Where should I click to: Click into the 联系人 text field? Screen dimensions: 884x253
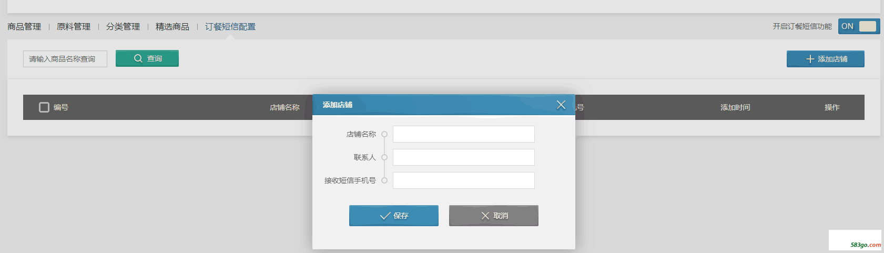[463, 157]
